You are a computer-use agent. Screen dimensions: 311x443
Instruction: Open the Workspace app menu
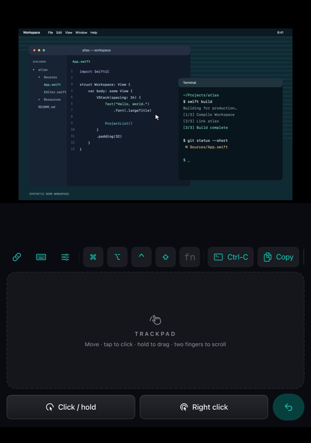[31, 32]
